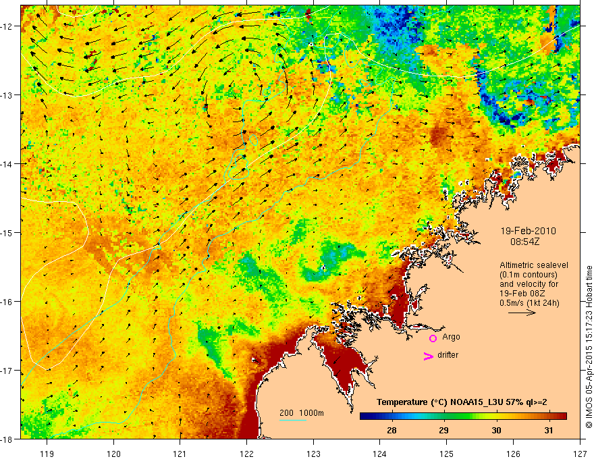Click the 'and velocity for' text
Viewport: 594px width, 459px height.
529,284
